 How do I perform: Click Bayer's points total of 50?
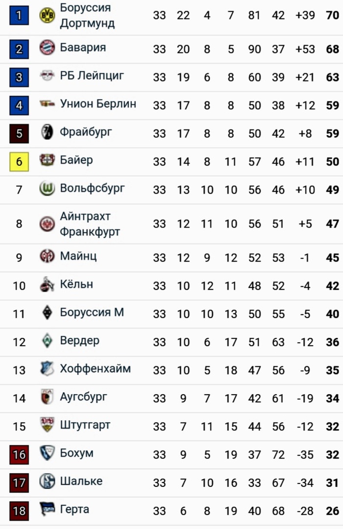[x=332, y=161]
